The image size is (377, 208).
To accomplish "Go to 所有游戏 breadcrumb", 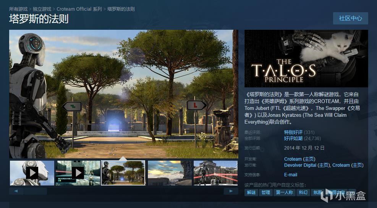I will click(18, 9).
